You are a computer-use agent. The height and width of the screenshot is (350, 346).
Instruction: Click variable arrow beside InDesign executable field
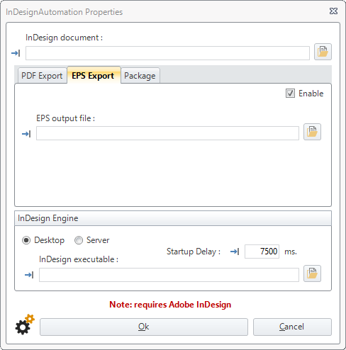point(29,275)
